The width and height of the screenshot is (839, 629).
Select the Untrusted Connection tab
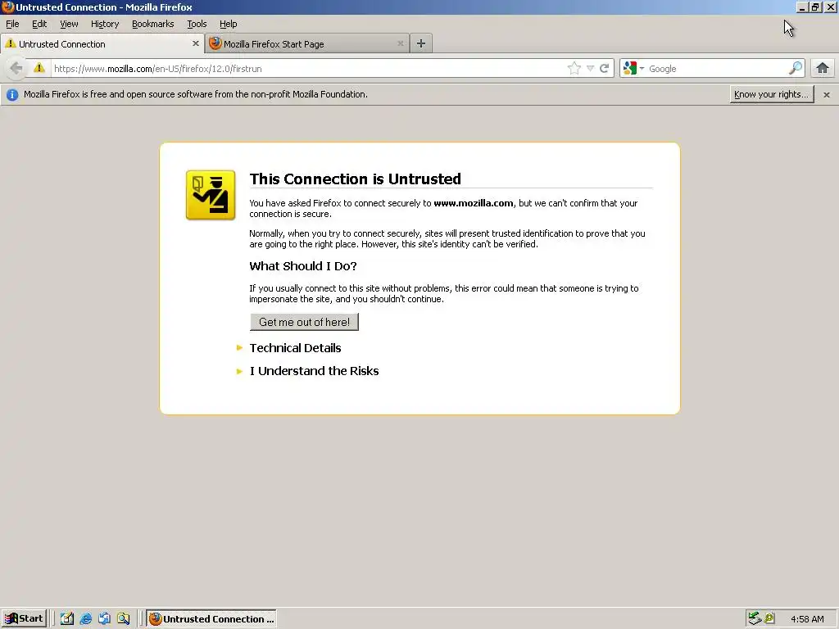pos(102,43)
